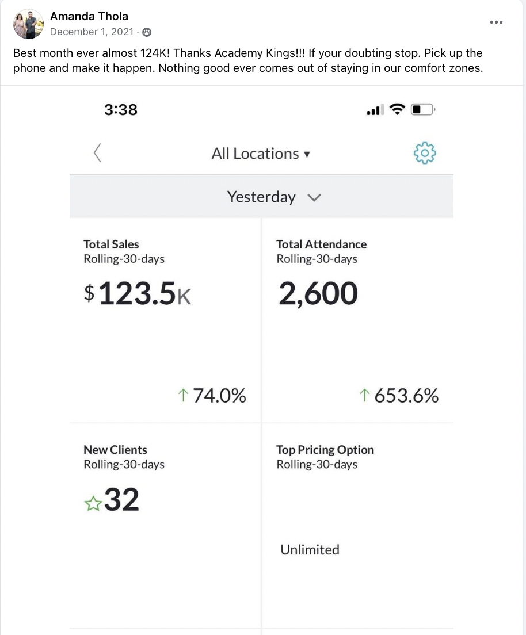The width and height of the screenshot is (526, 635).
Task: Click the WiFi status icon
Action: (x=397, y=109)
